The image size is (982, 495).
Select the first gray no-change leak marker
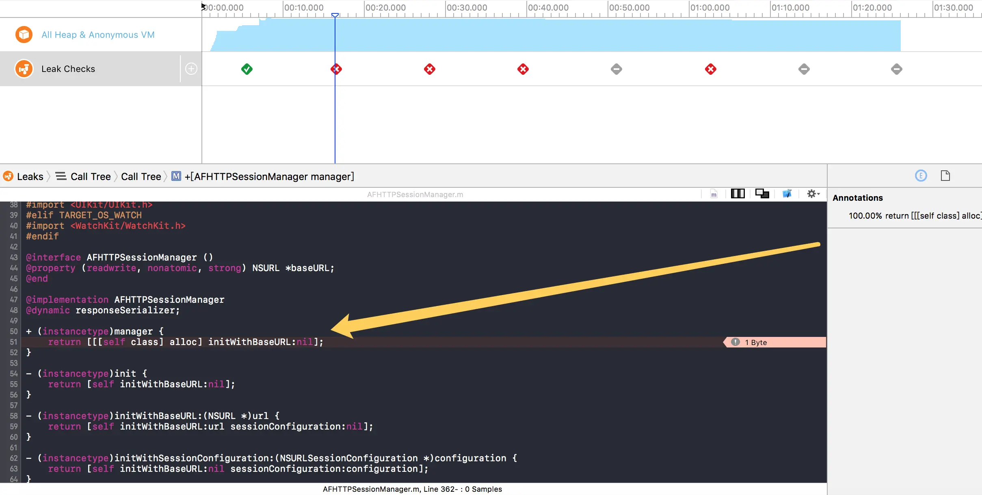pyautogui.click(x=616, y=69)
